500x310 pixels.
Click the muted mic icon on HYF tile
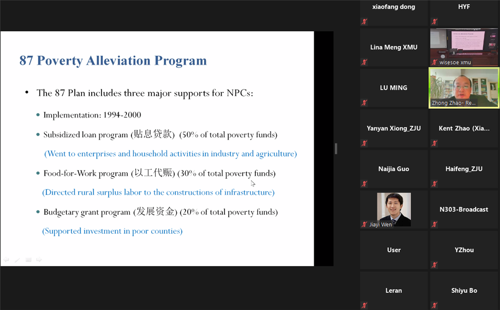(x=434, y=21)
